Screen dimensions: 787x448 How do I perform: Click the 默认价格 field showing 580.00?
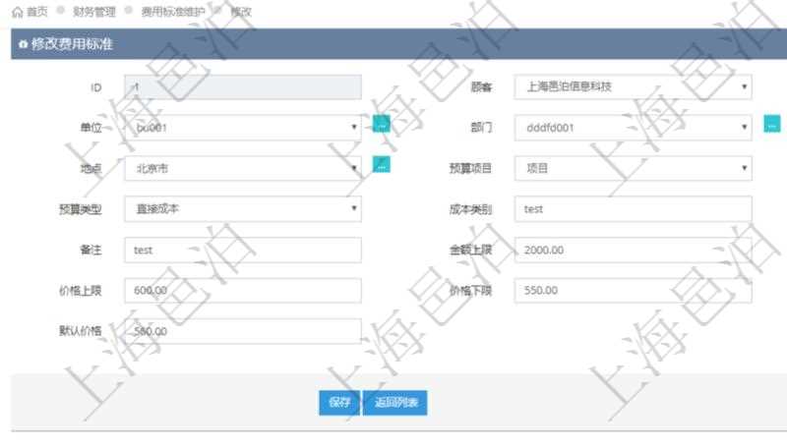tap(243, 331)
